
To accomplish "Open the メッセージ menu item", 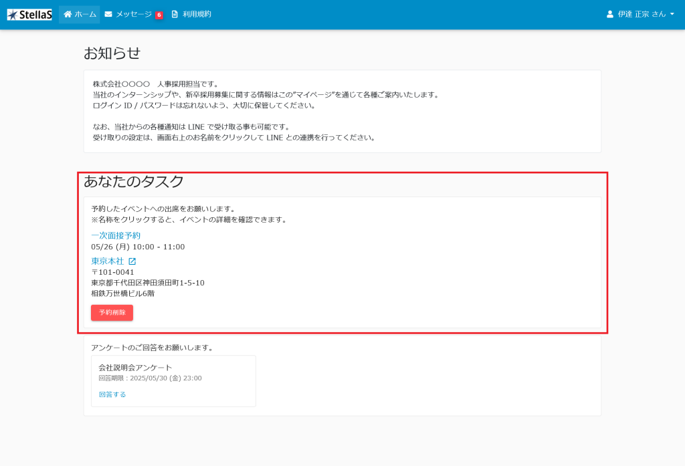I will [x=133, y=14].
